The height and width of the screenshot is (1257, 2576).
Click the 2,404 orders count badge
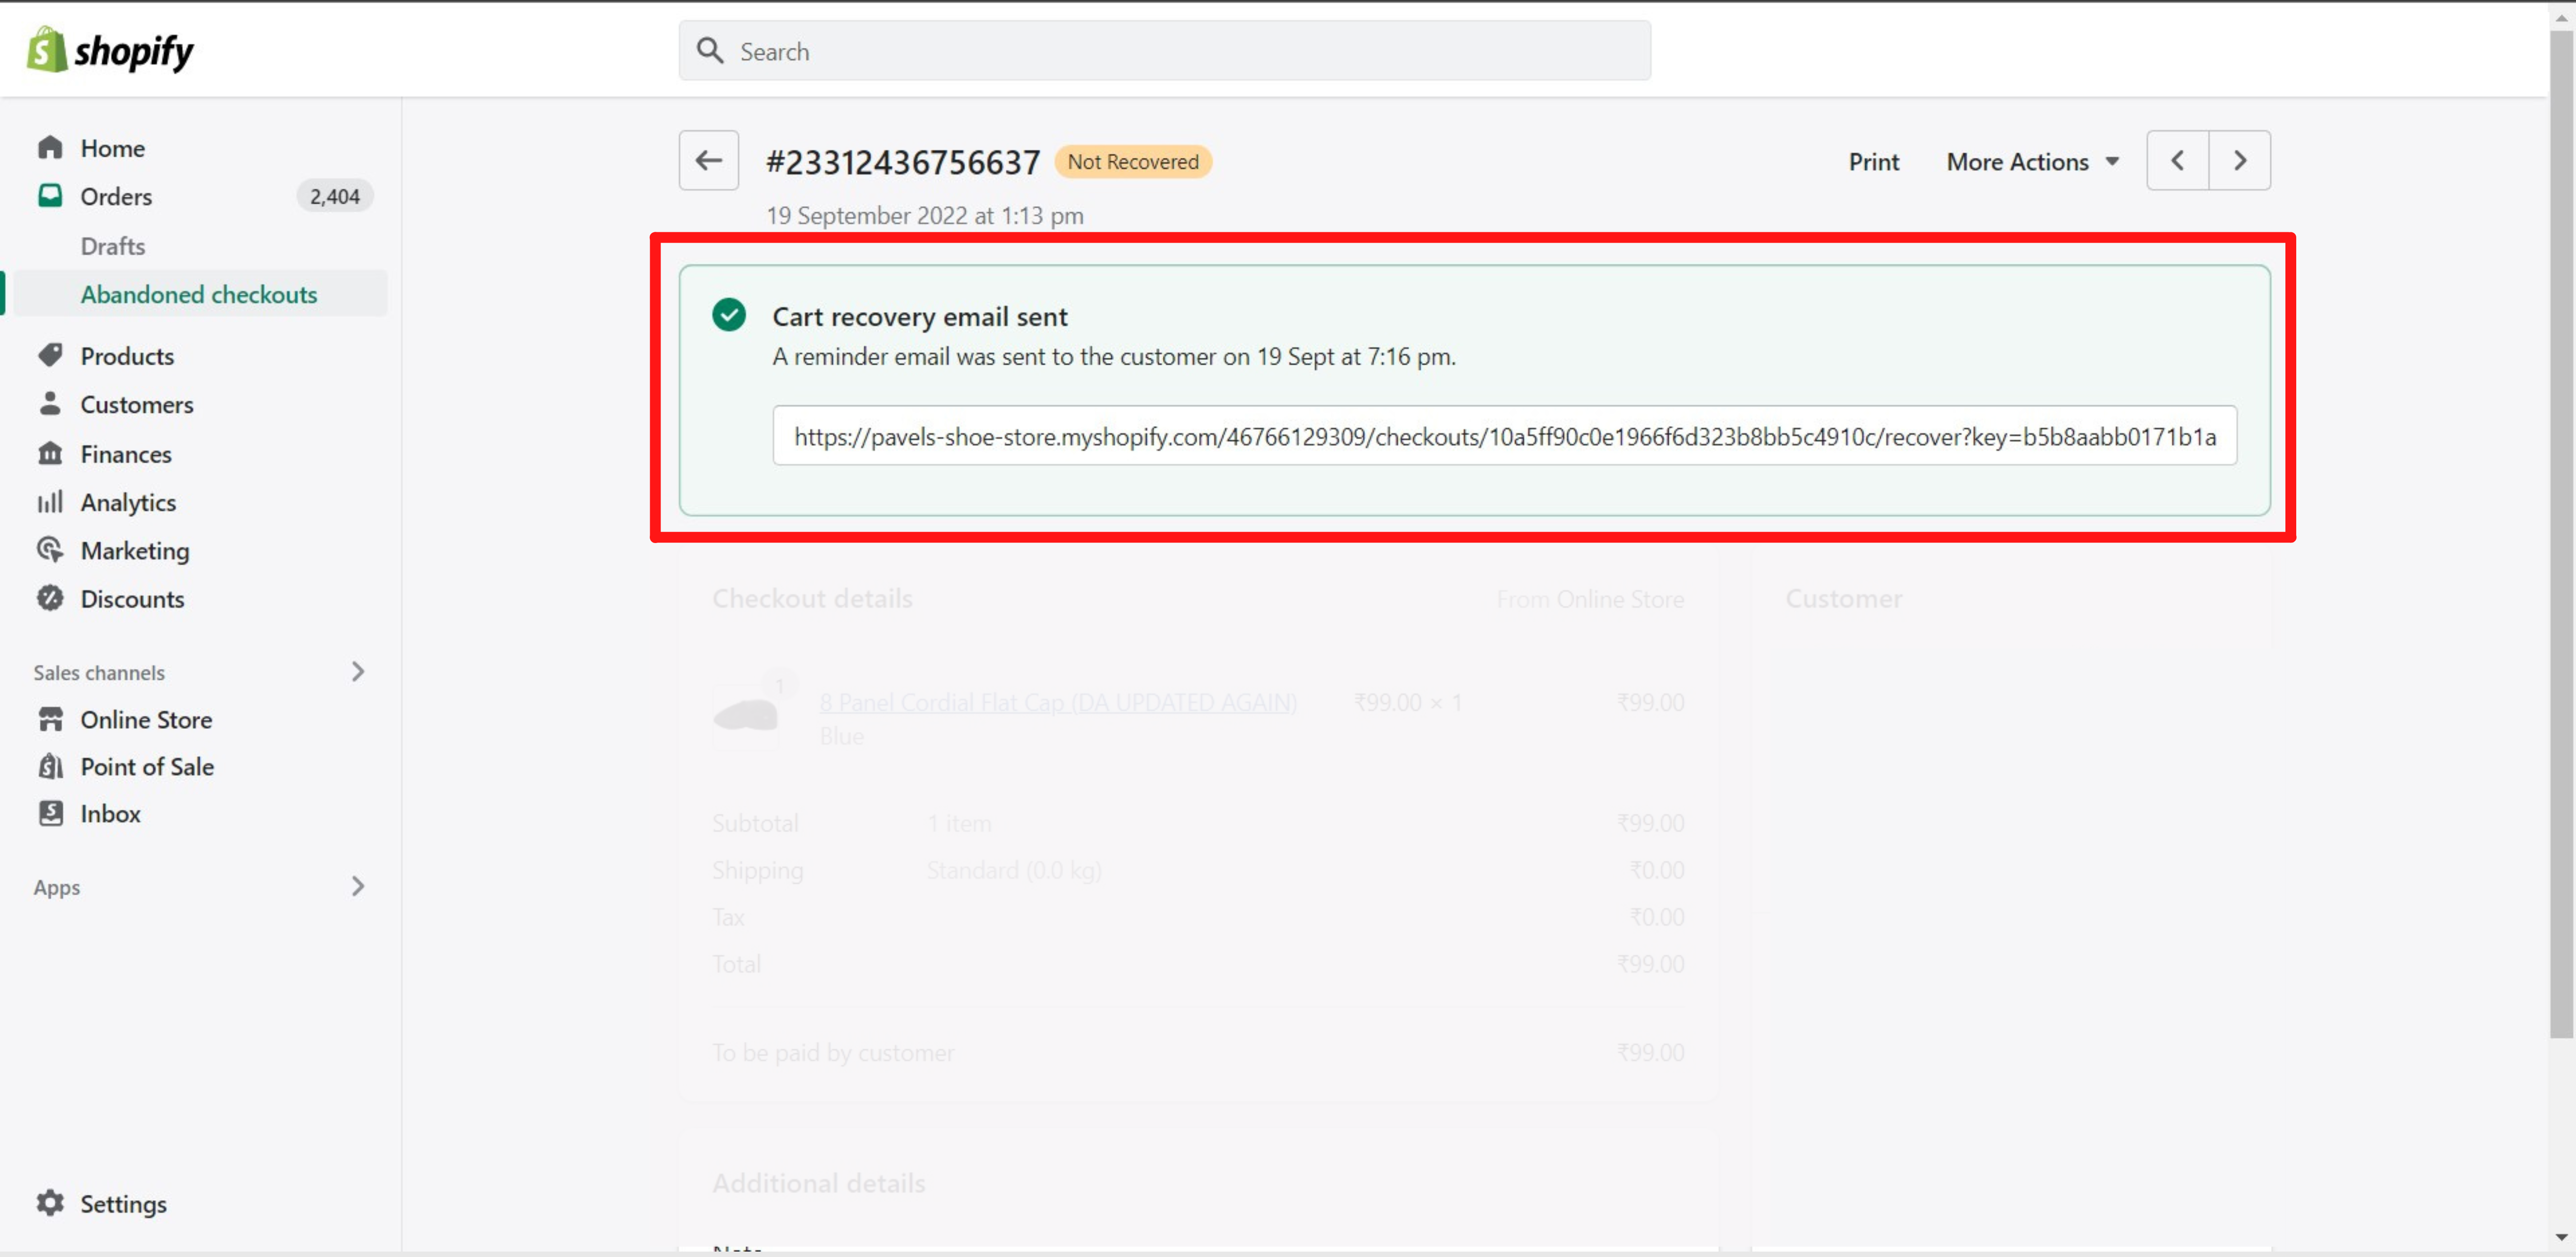(334, 196)
